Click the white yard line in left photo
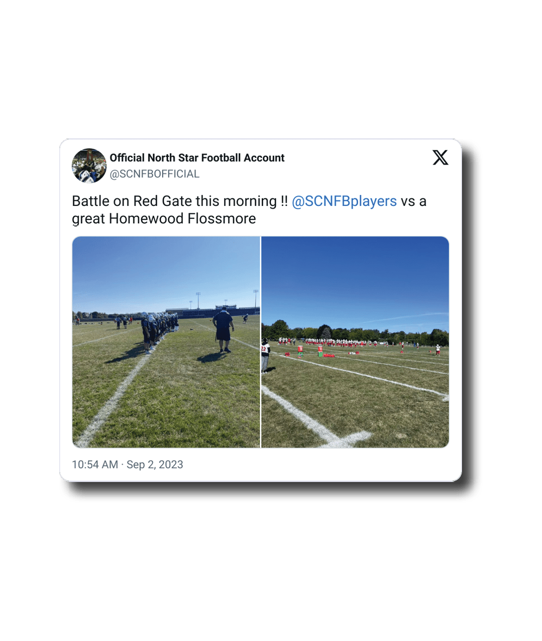Viewport: 542px width, 641px height. coord(113,400)
